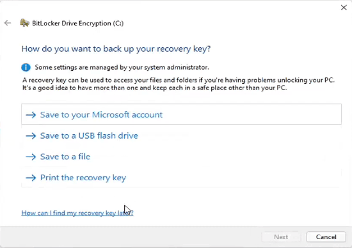Choose Save to a USB flash drive

coord(181,136)
